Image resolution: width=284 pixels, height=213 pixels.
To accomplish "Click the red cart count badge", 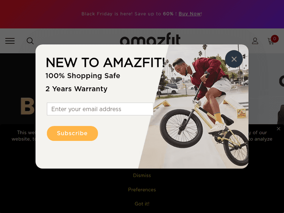I will click(x=275, y=39).
